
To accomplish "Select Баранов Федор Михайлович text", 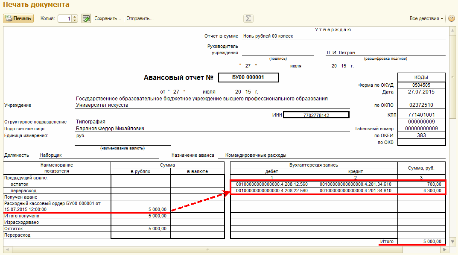I will coord(110,129).
